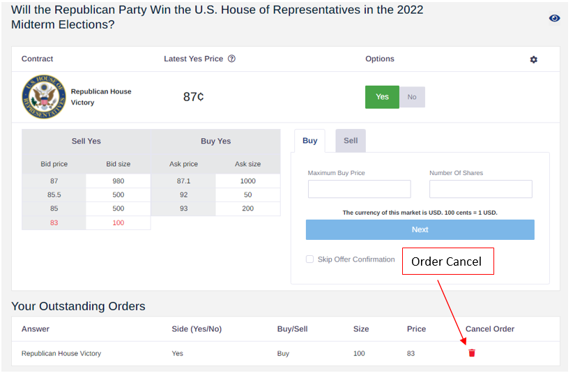
Task: Click the Number Of Shares field
Action: [x=480, y=189]
